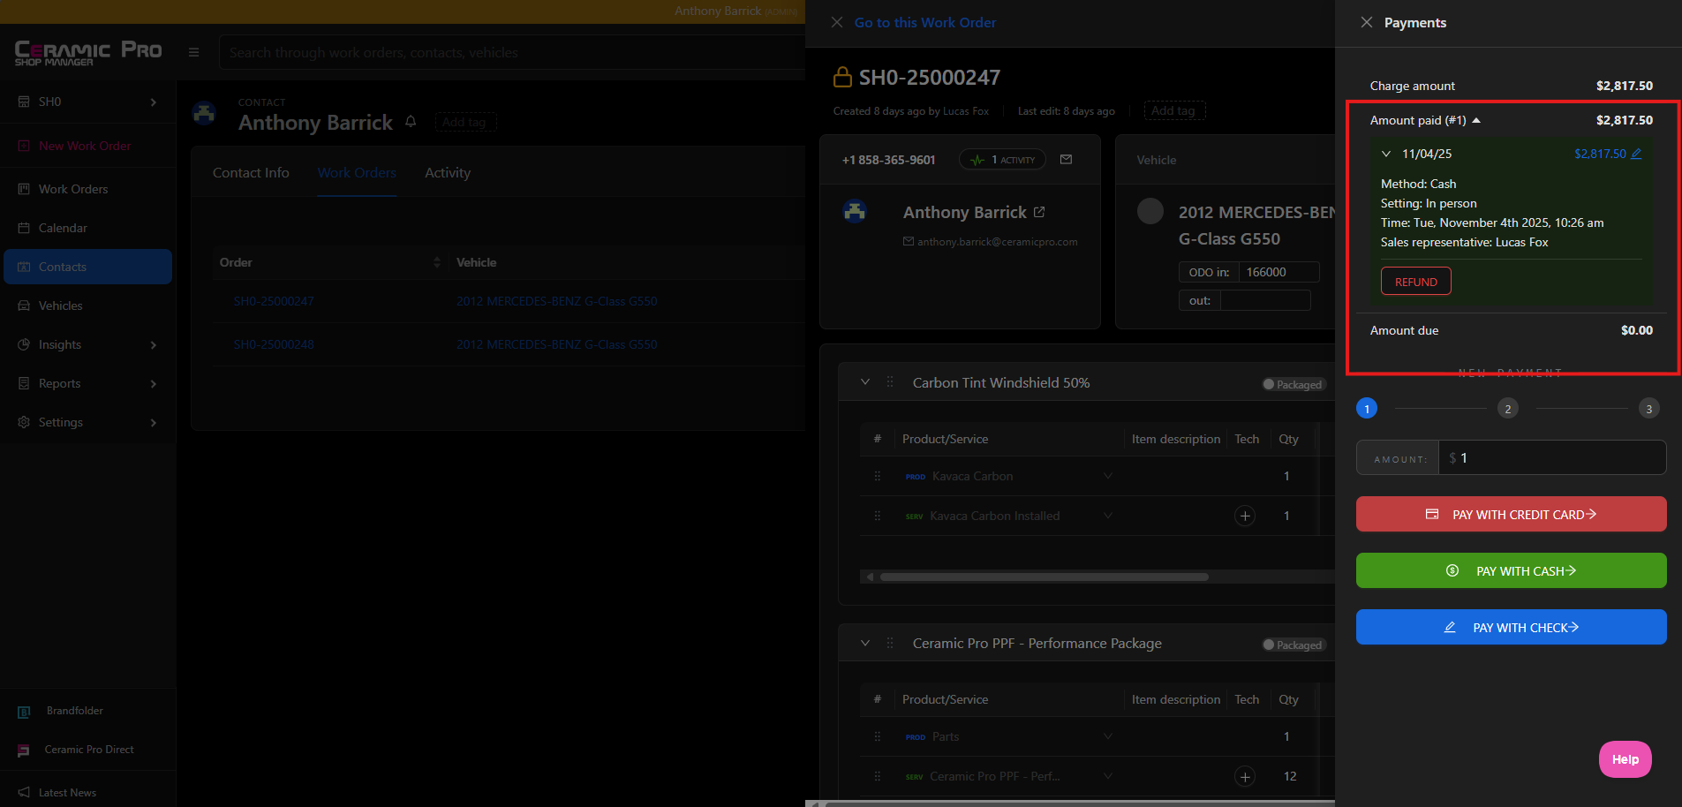
Task: Click the anthony.barrick@ceramicpro.com email address
Action: pos(997,242)
